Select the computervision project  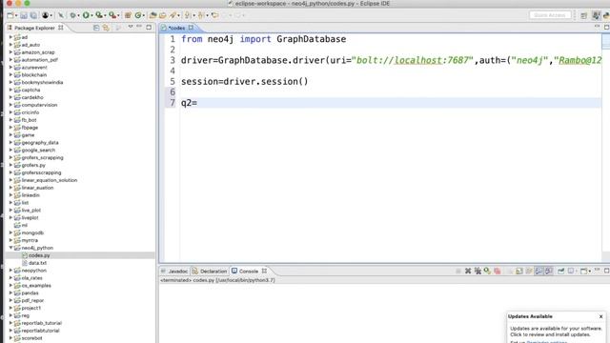pos(39,105)
